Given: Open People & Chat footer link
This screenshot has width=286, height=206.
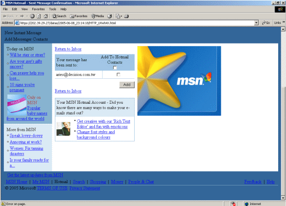Looking at the screenshot, I should pyautogui.click(x=141, y=182).
